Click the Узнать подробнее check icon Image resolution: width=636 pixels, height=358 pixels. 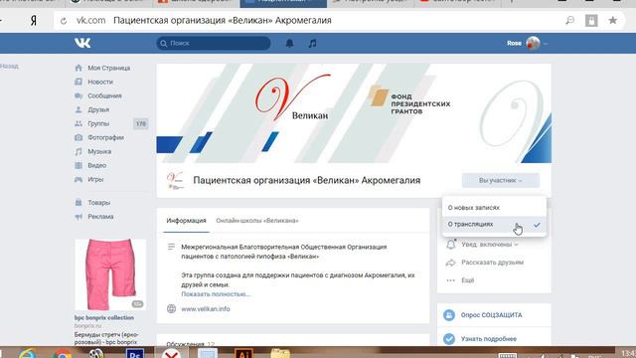449,338
